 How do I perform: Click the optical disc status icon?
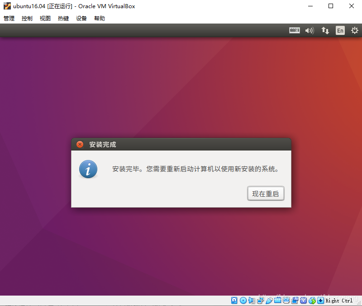[x=243, y=301]
